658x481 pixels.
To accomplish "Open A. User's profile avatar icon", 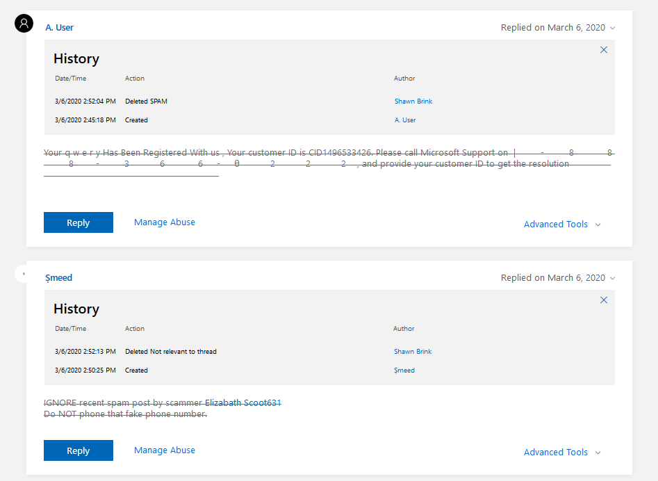I will click(x=24, y=23).
